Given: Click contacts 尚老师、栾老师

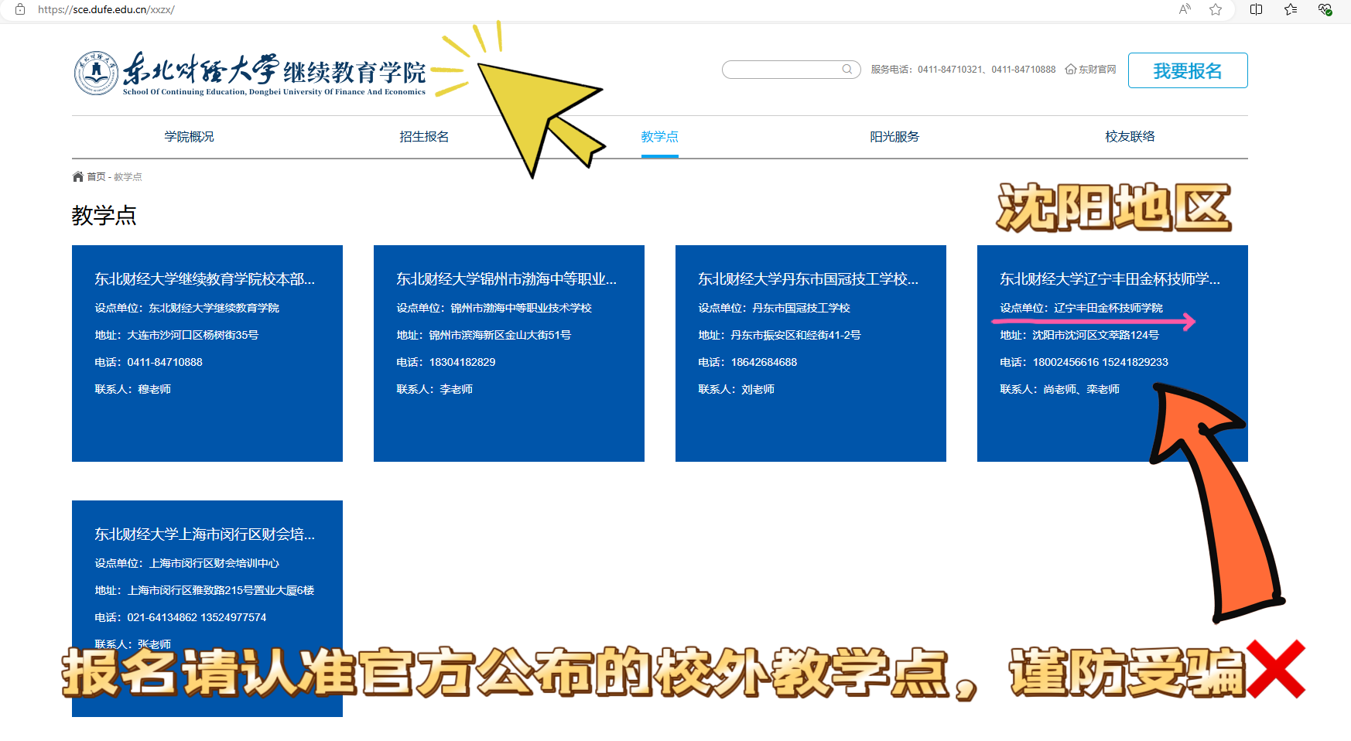Looking at the screenshot, I should 1060,389.
